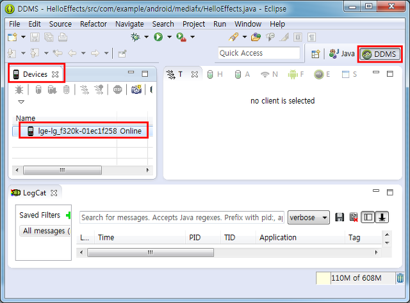Click the Stop Process icon

tap(118, 89)
